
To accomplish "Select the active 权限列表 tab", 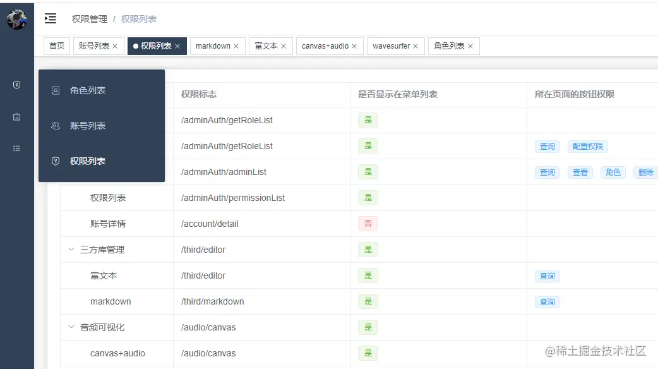I will (156, 45).
